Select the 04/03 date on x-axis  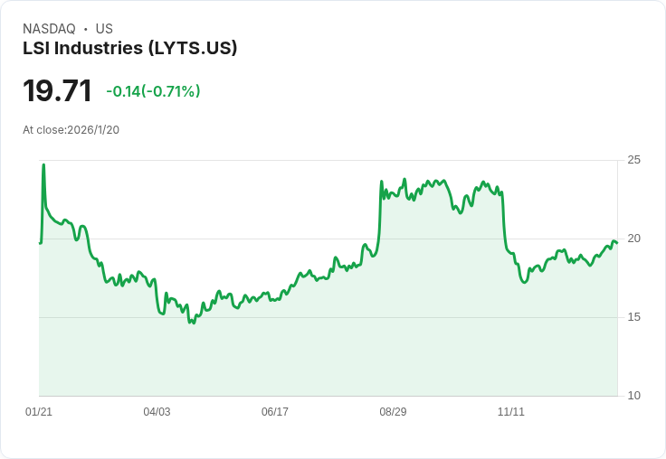tap(157, 412)
